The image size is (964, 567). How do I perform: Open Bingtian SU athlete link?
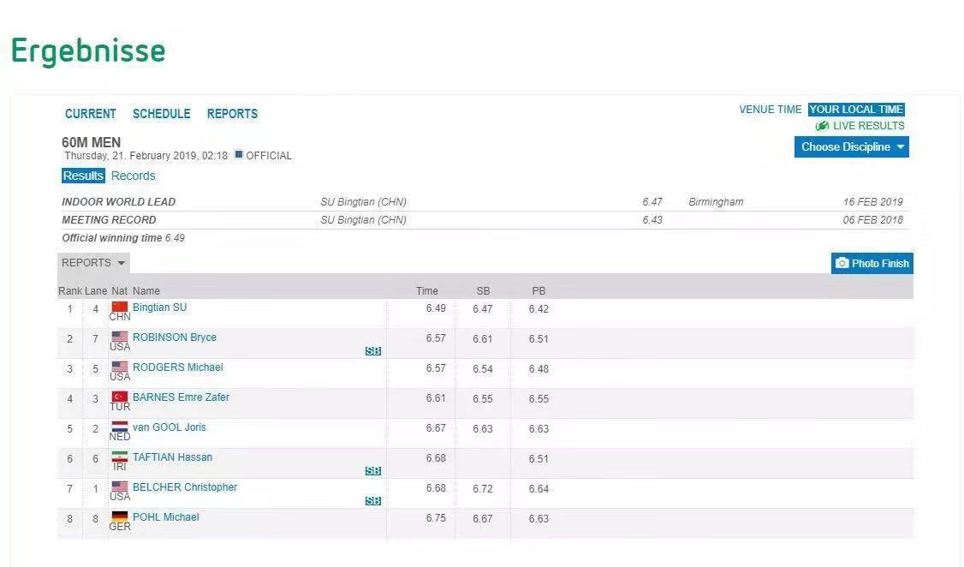[160, 307]
